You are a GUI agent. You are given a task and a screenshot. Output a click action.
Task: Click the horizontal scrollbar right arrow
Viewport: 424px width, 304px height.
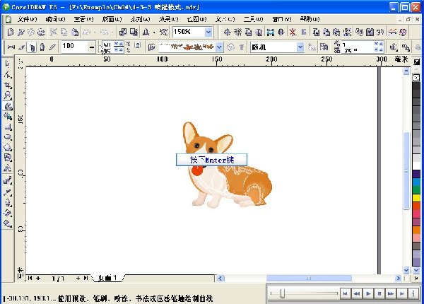tap(398, 278)
